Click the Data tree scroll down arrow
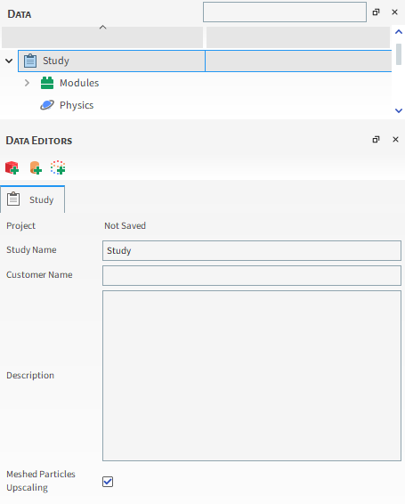 pos(399,110)
